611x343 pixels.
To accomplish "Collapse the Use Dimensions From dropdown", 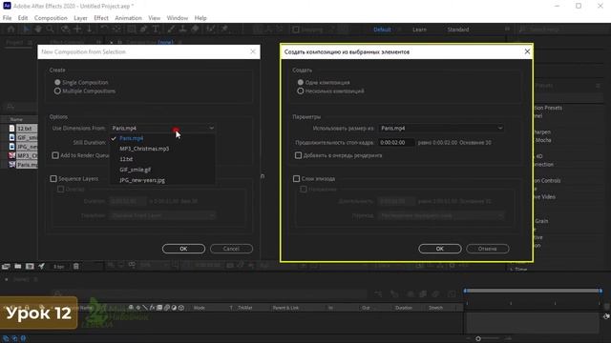I will click(162, 128).
